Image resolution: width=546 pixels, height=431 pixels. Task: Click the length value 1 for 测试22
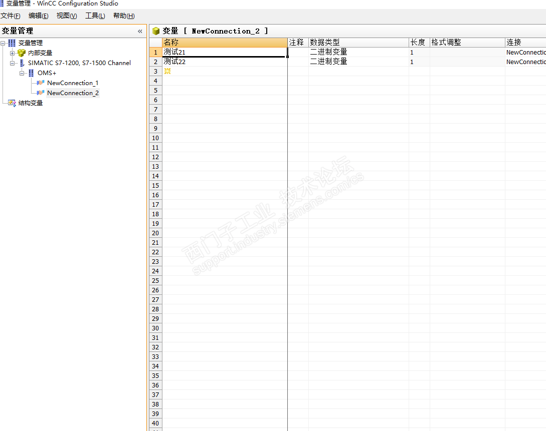419,62
